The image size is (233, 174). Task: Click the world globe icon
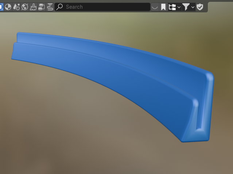pos(25,7)
